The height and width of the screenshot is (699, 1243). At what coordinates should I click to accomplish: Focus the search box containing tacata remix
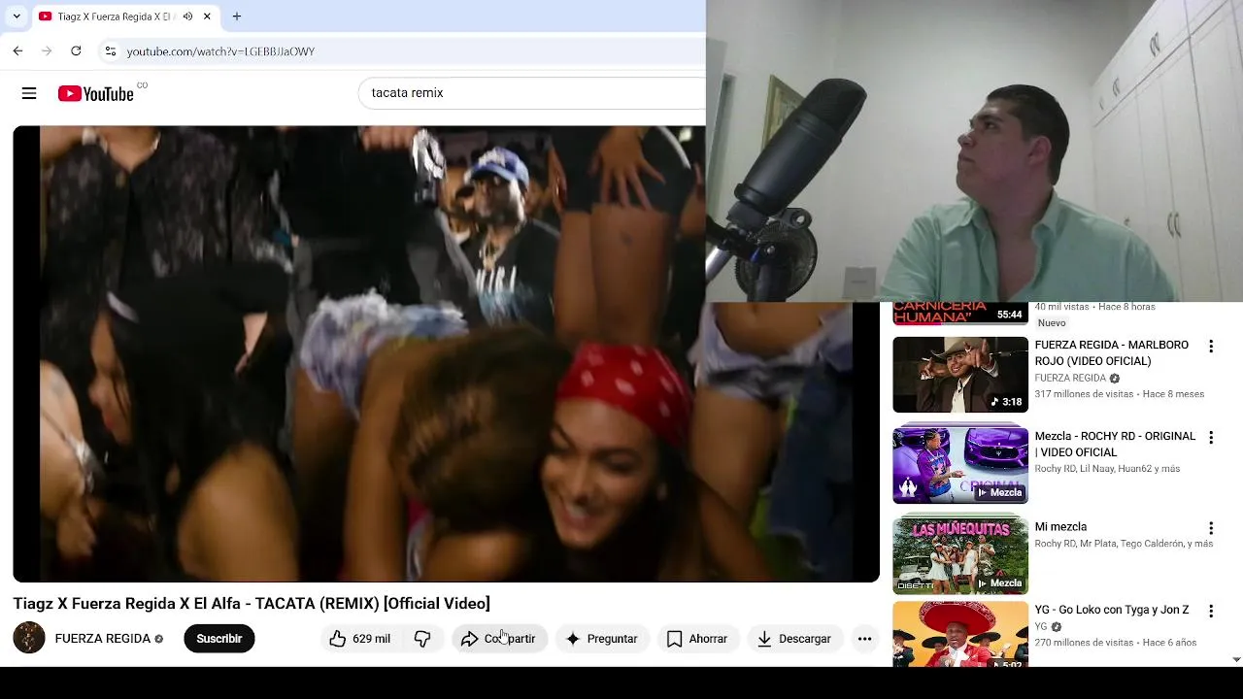[532, 93]
